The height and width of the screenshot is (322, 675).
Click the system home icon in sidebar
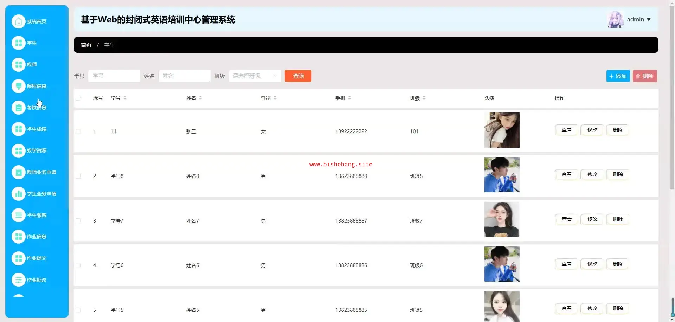pyautogui.click(x=18, y=21)
